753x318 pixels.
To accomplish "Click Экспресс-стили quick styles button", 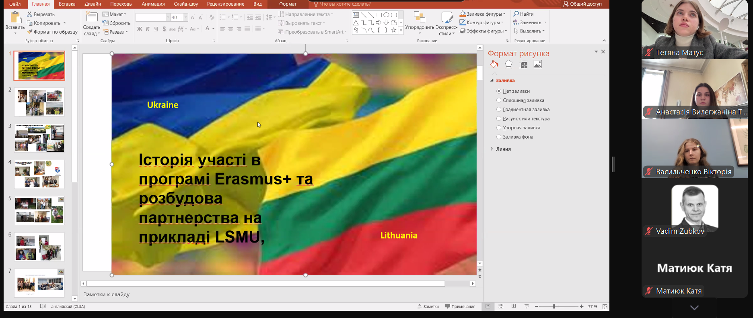I will click(446, 24).
